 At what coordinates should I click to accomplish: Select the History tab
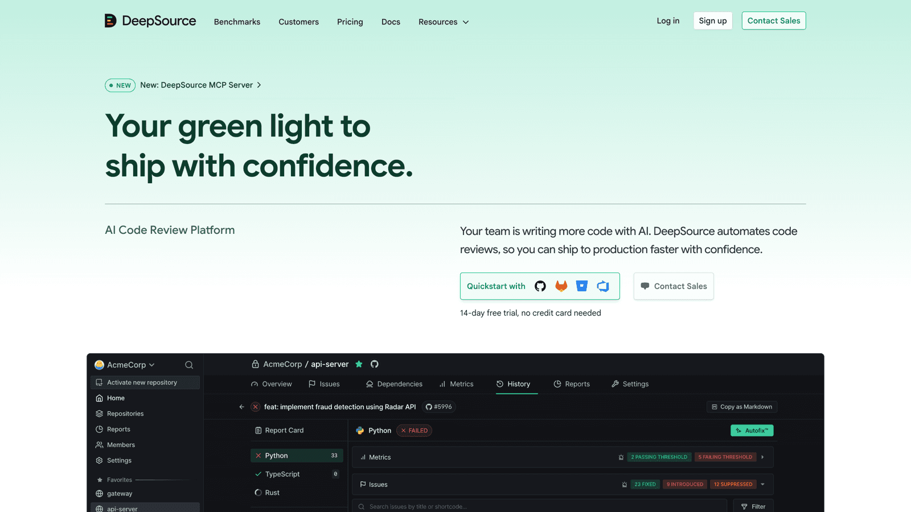point(513,384)
